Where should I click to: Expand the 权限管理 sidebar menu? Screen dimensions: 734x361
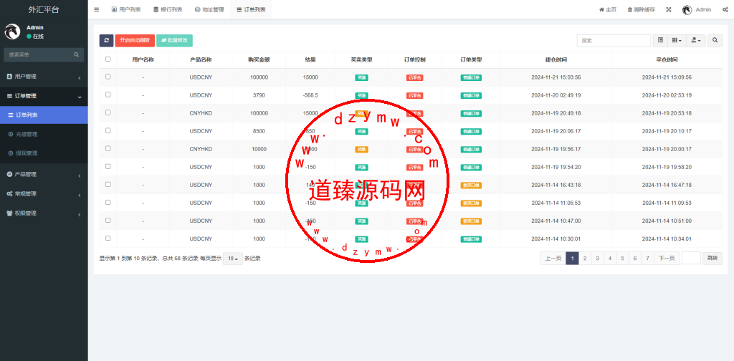(44, 213)
